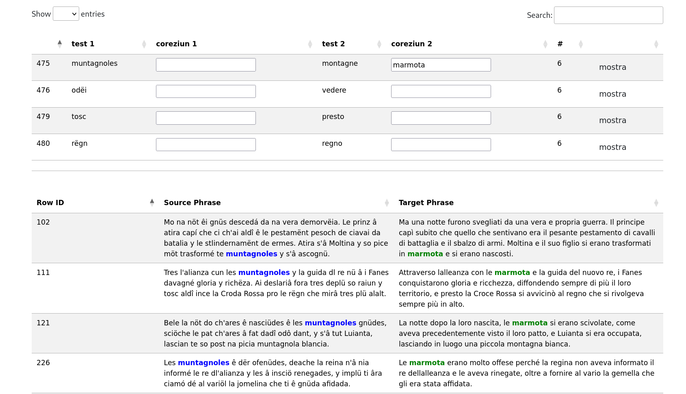Click mostra for row 475
Viewport: 686px width, 394px height.
[x=612, y=67]
